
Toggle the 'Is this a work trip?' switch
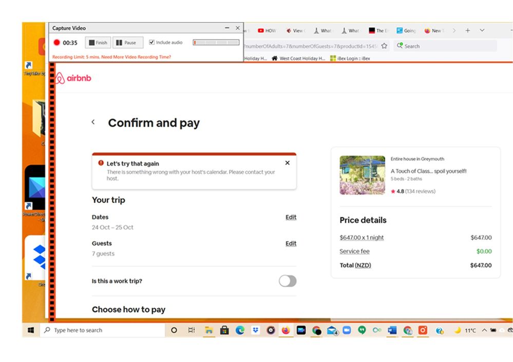coord(288,281)
